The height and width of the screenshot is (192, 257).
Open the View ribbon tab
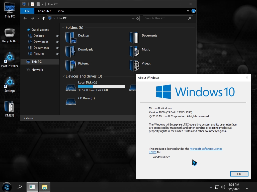click(x=61, y=11)
